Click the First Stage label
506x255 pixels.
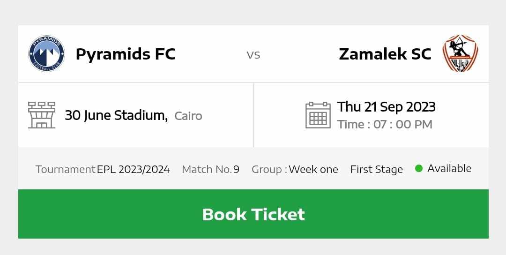[376, 169]
